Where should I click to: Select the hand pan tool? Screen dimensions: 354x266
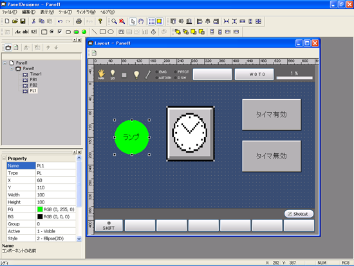point(141,21)
